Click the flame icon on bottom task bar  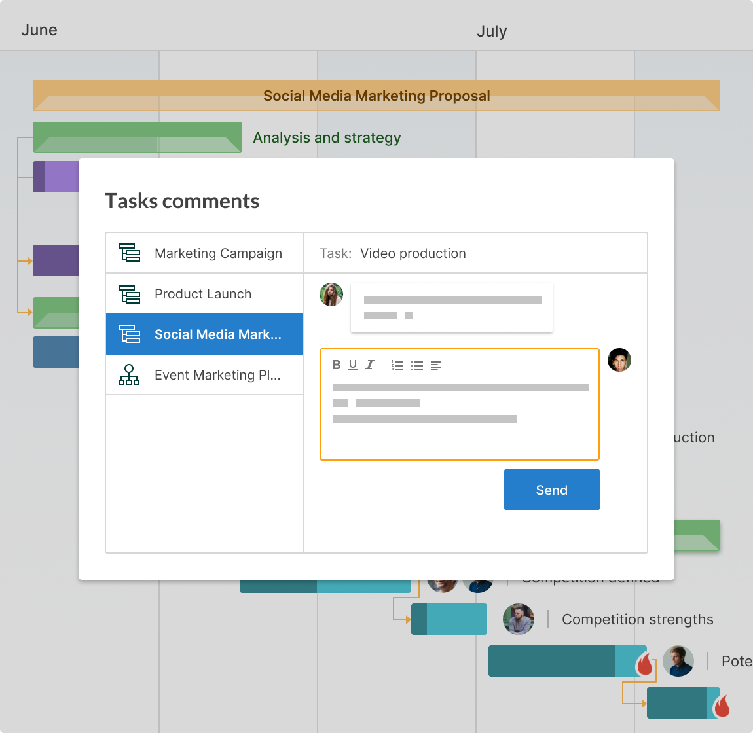(x=722, y=706)
